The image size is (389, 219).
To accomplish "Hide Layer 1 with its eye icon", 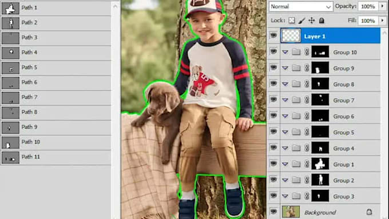I will [273, 35].
